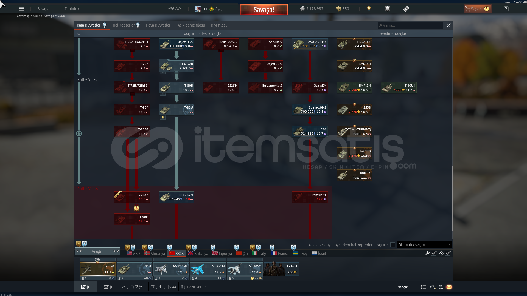The height and width of the screenshot is (296, 527).
Task: Select the Pantsir-S1 vehicle card
Action: pyautogui.click(x=310, y=197)
